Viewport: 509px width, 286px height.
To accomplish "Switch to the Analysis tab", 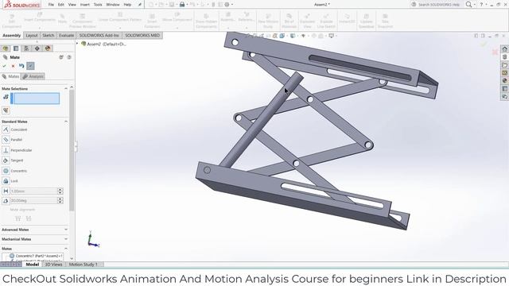I will (33, 76).
